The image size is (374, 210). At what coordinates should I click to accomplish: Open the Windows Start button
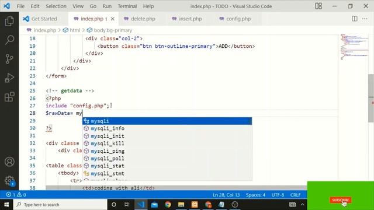[6, 205]
